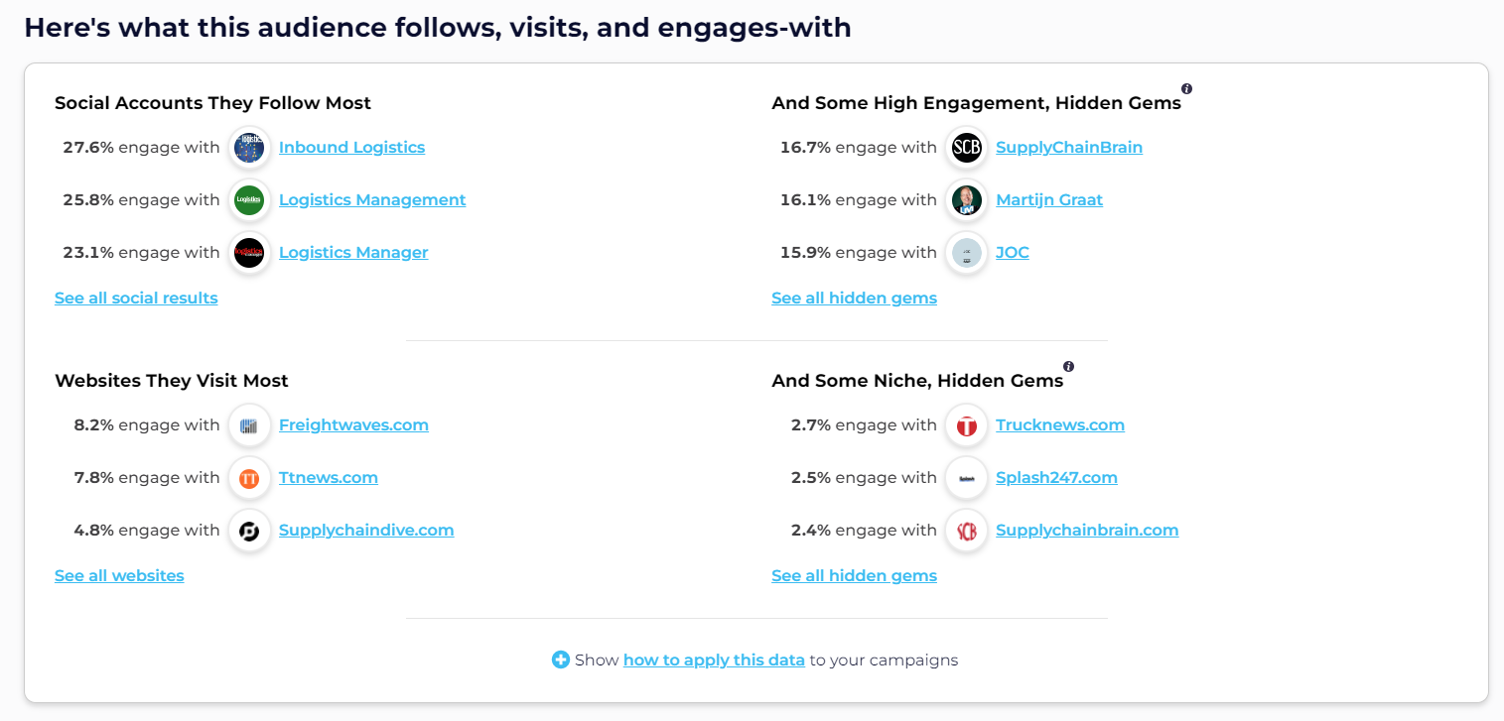Open the Splash247.com link

click(x=1056, y=477)
